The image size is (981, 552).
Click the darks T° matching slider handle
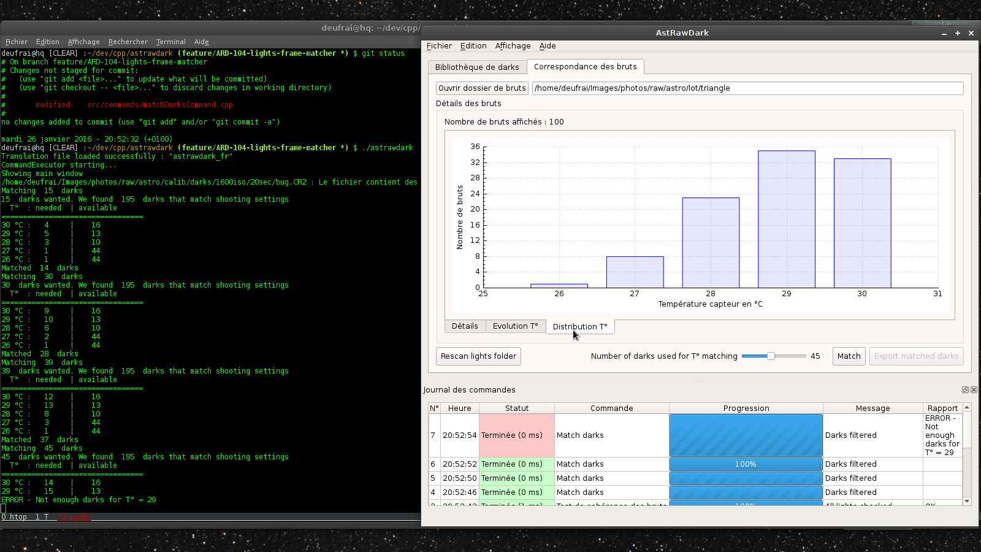(x=771, y=356)
